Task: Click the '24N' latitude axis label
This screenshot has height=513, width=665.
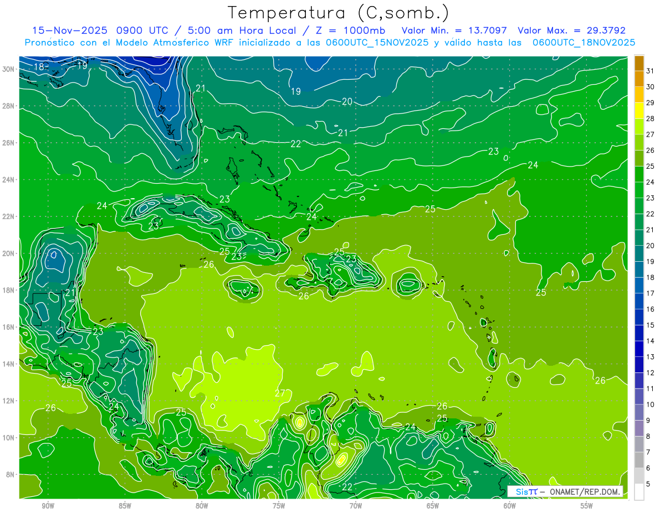Action: coord(9,179)
